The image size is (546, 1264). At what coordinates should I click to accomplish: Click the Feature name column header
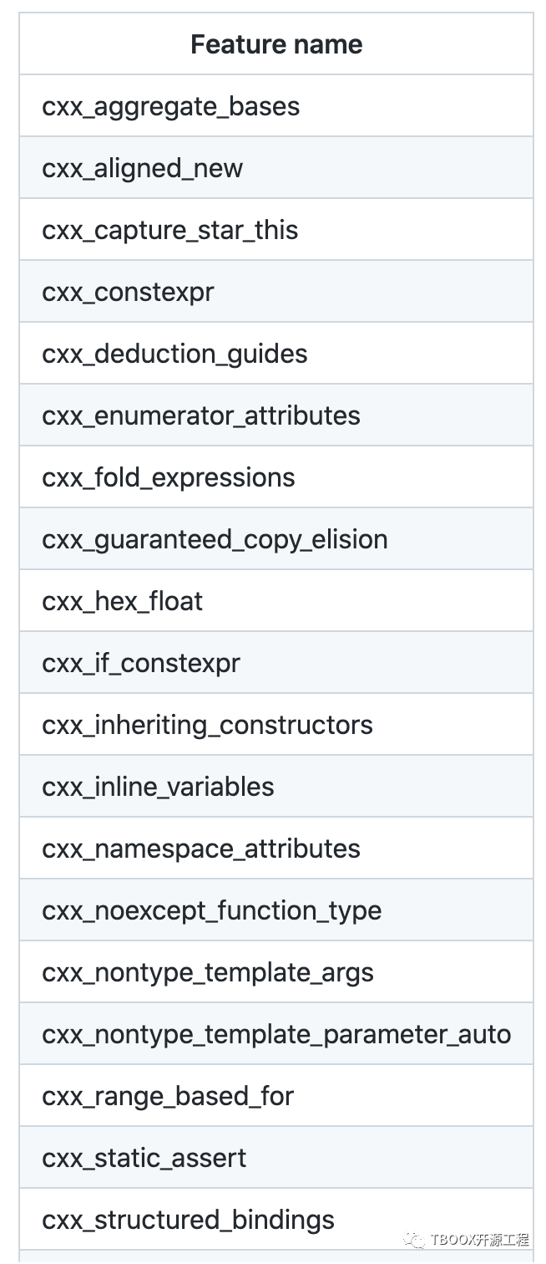coord(276,43)
